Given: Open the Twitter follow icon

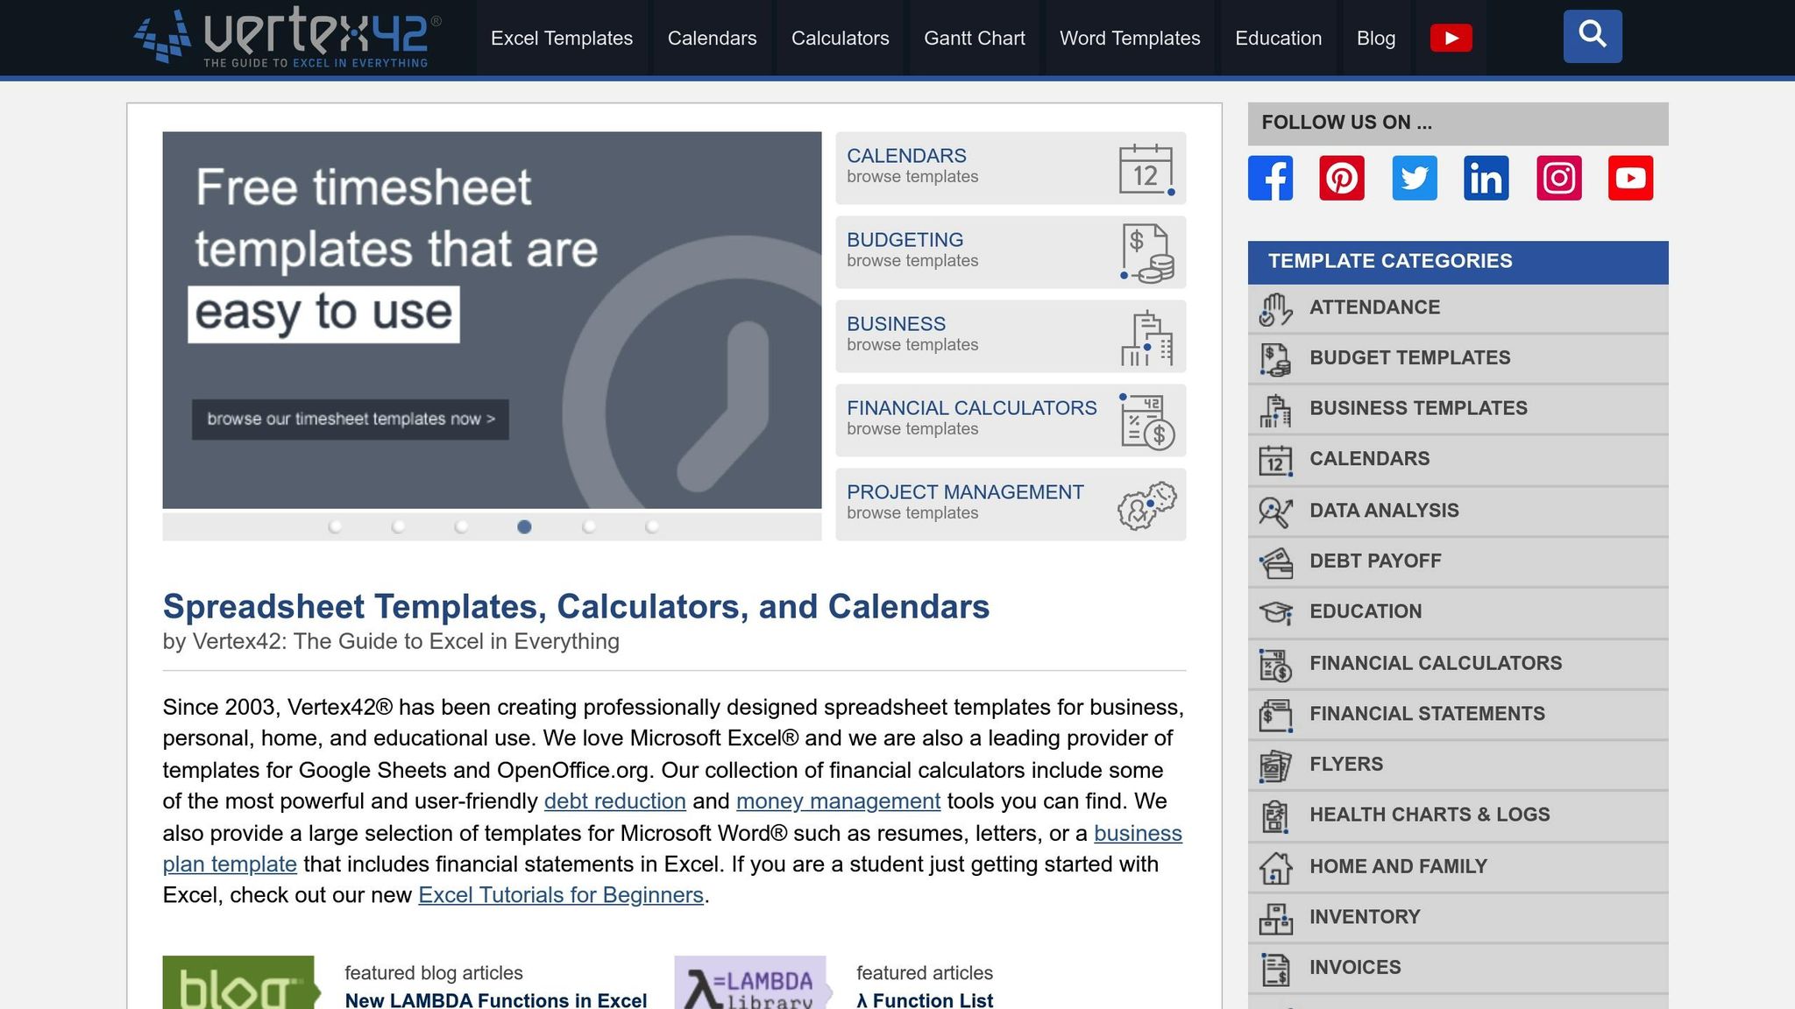Looking at the screenshot, I should 1414,178.
